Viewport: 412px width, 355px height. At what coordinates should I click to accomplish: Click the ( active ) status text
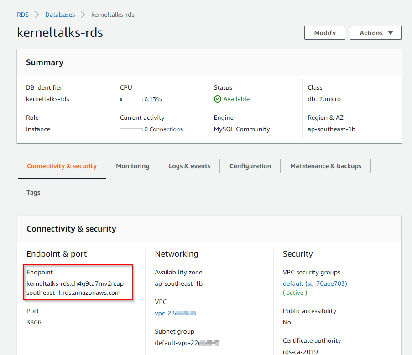coord(295,293)
